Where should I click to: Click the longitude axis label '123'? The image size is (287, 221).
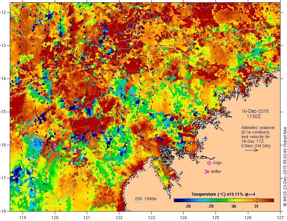pyautogui.click(x=151, y=217)
